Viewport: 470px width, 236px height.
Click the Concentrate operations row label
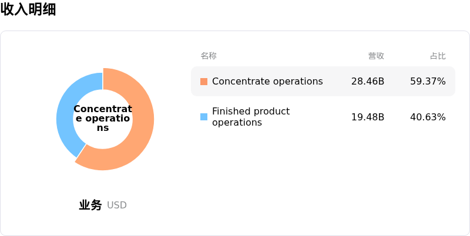[267, 82]
